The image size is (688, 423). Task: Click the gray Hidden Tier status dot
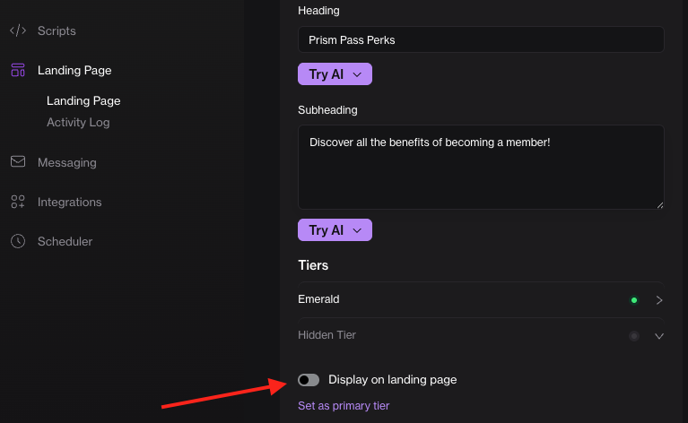click(x=634, y=336)
